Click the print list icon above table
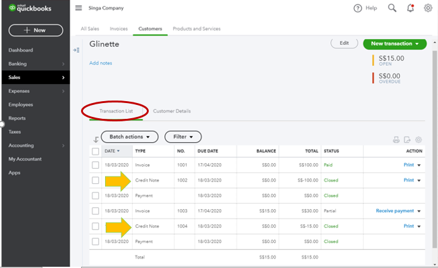This screenshot has width=438, height=268. click(396, 140)
